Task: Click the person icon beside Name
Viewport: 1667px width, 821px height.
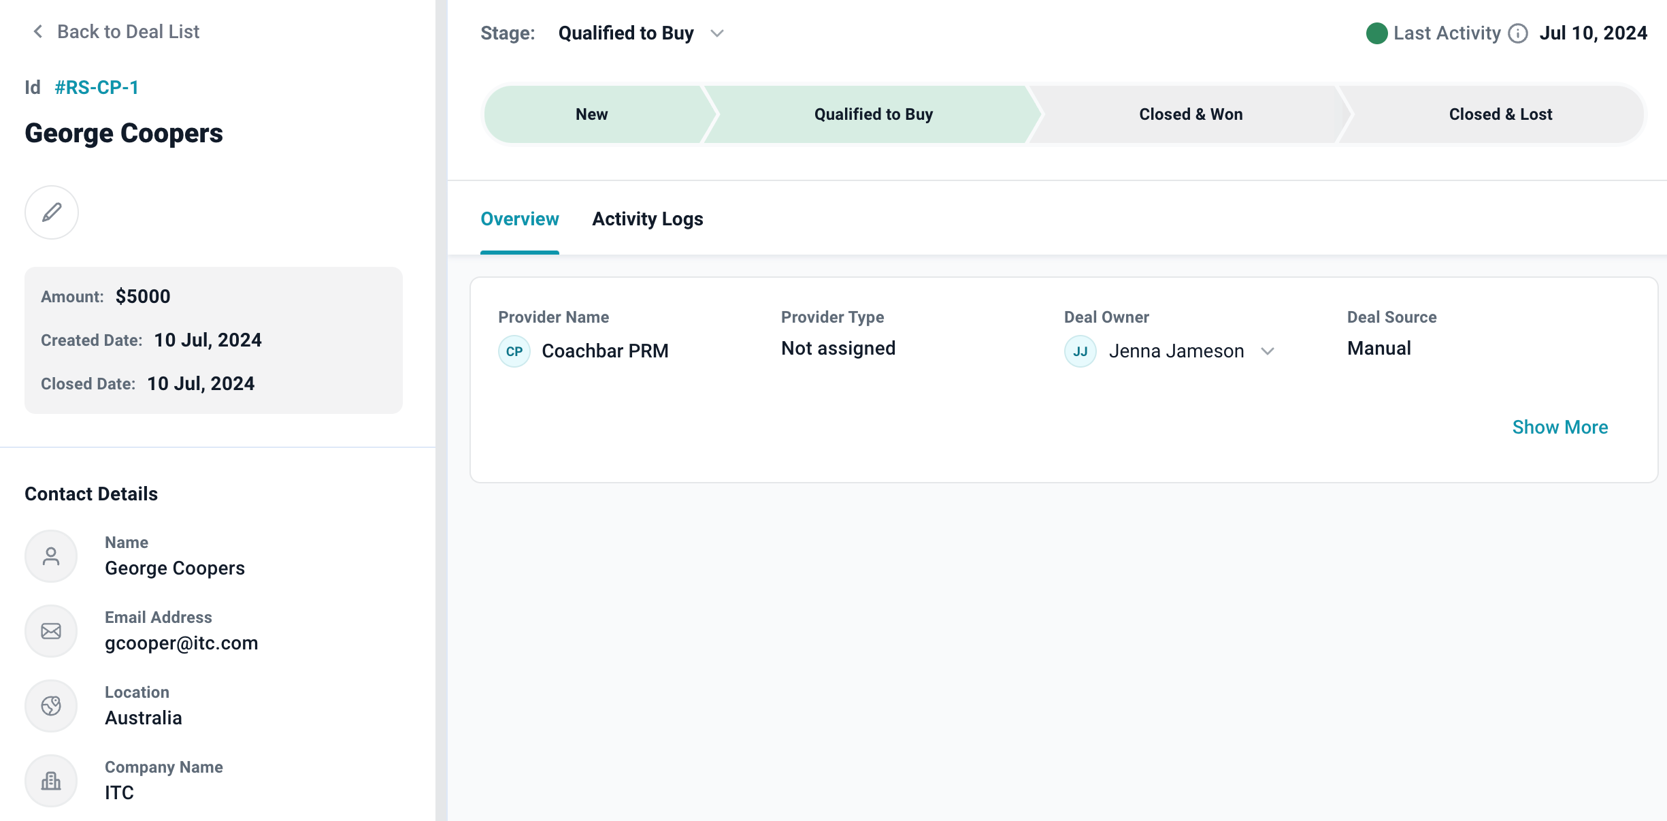Action: pyautogui.click(x=51, y=556)
